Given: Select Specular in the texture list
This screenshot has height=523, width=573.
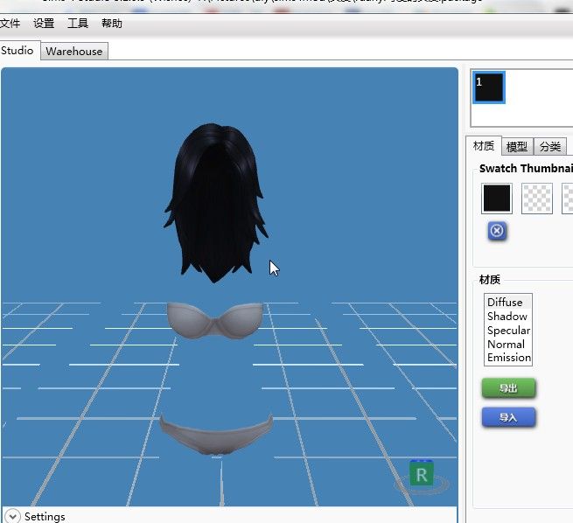Looking at the screenshot, I should (508, 331).
